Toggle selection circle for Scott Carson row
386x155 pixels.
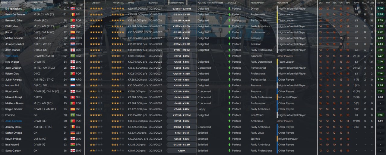click(3, 151)
